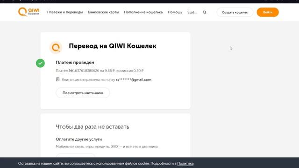
Task: Open Пополнение кошелька menu
Action: (x=143, y=12)
